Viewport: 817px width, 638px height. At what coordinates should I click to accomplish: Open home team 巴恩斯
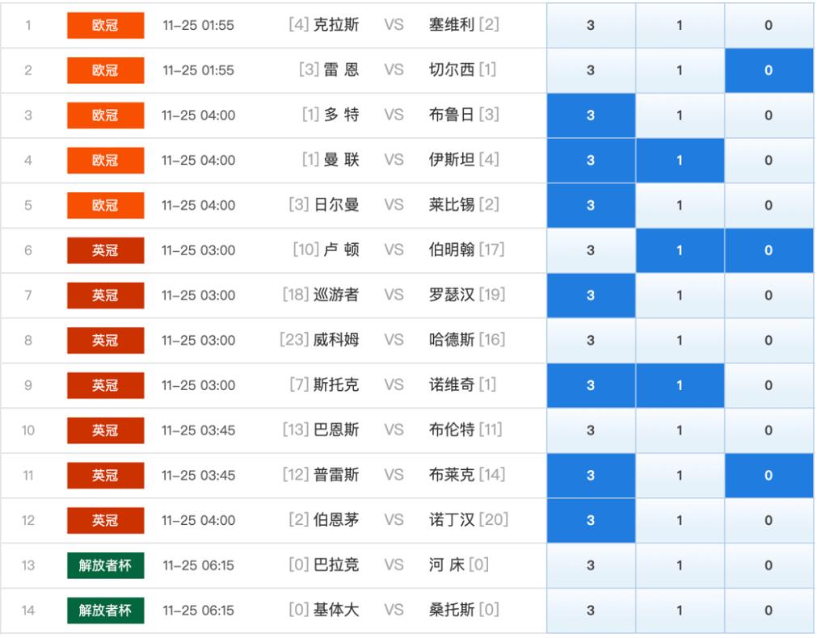coord(336,430)
